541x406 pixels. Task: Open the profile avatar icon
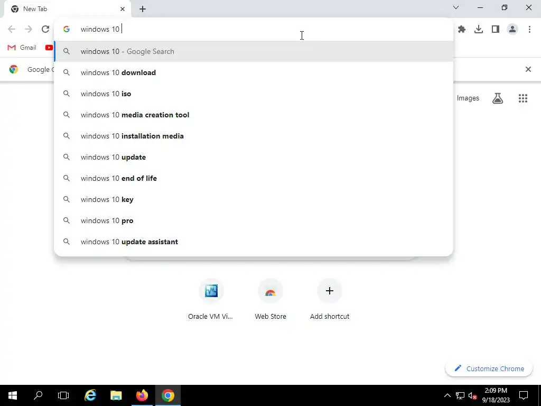(512, 30)
